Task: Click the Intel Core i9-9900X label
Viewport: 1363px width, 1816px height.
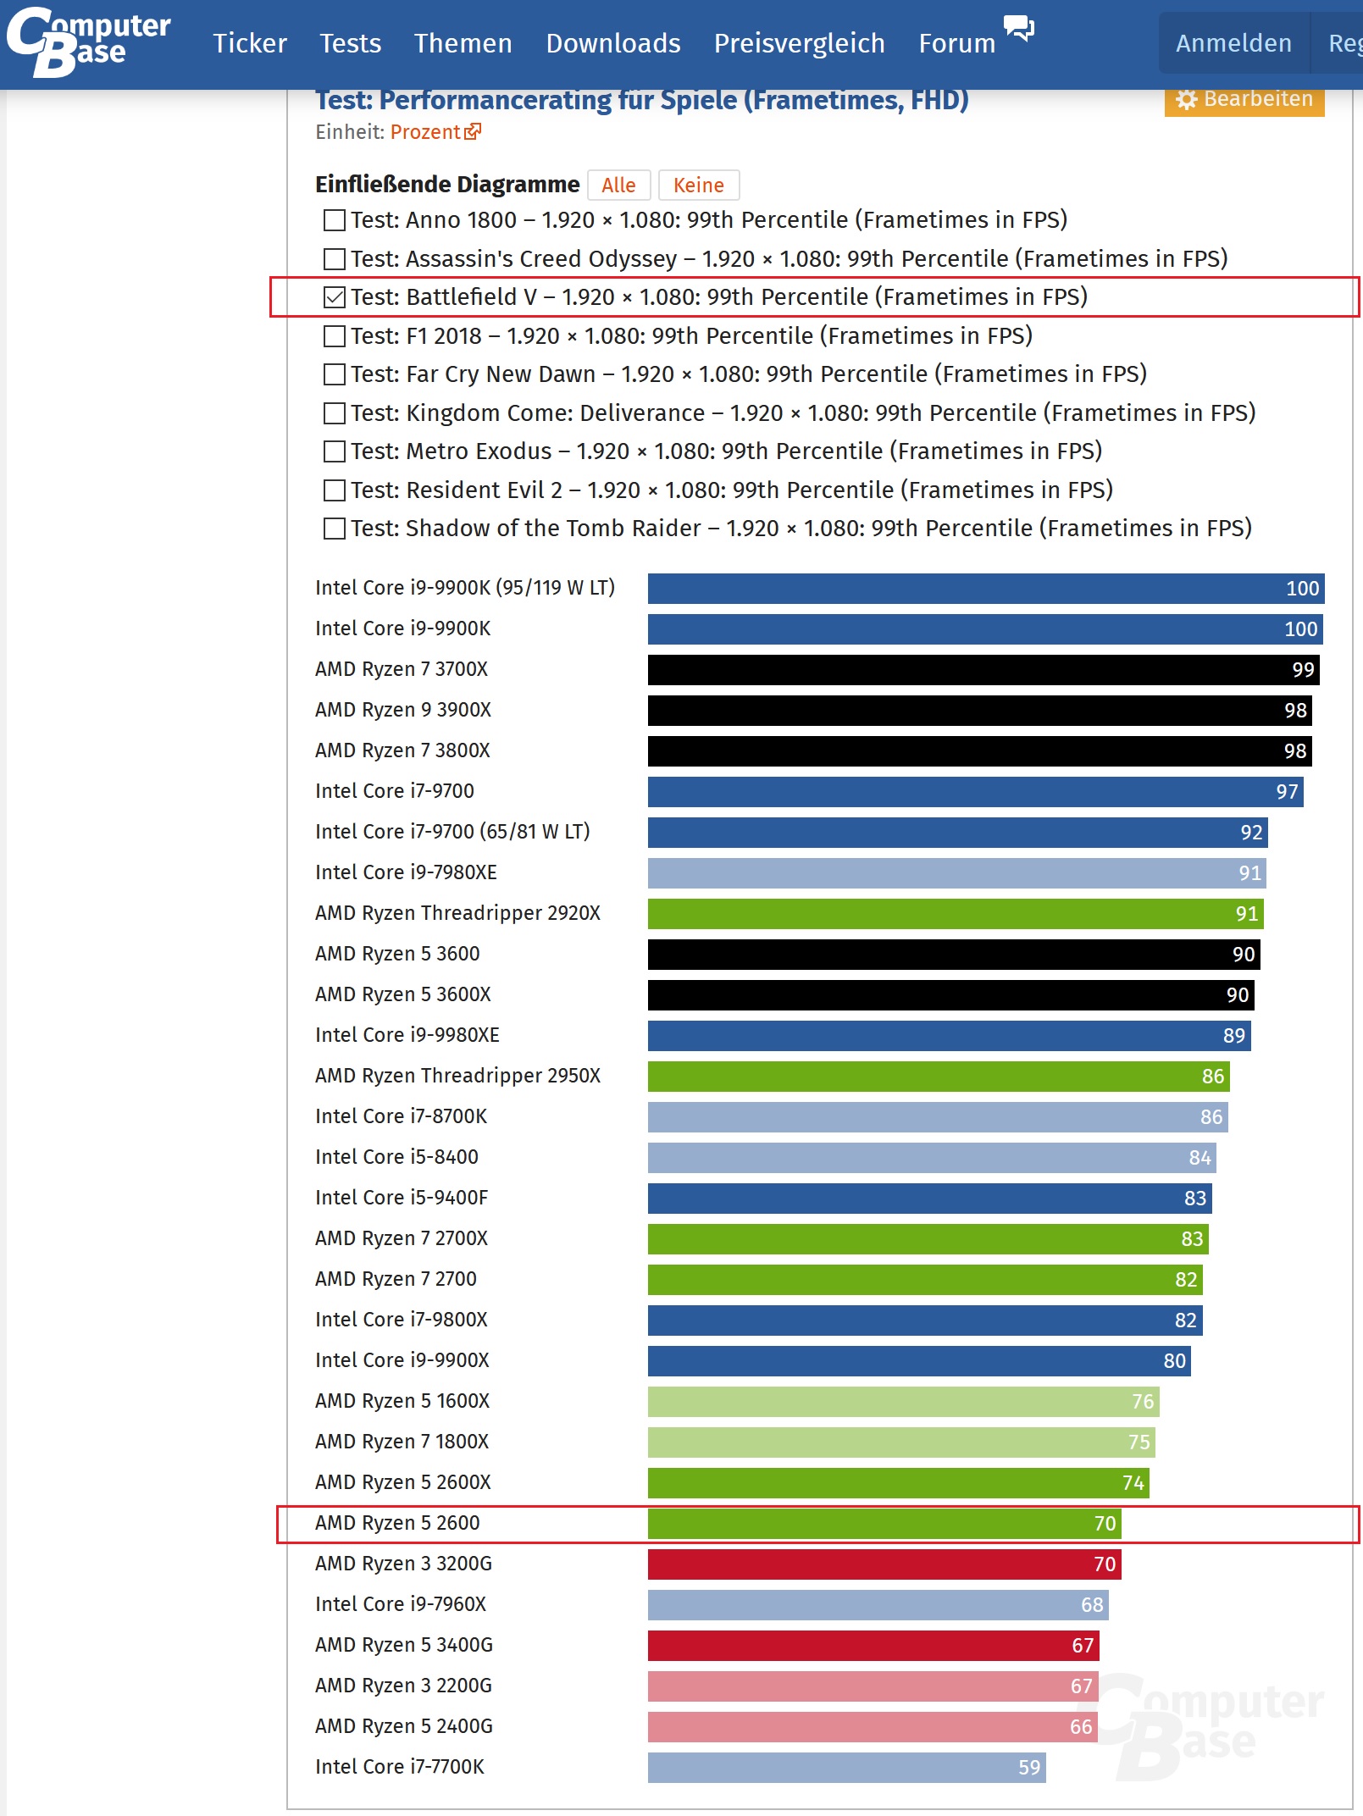Action: coord(402,1360)
